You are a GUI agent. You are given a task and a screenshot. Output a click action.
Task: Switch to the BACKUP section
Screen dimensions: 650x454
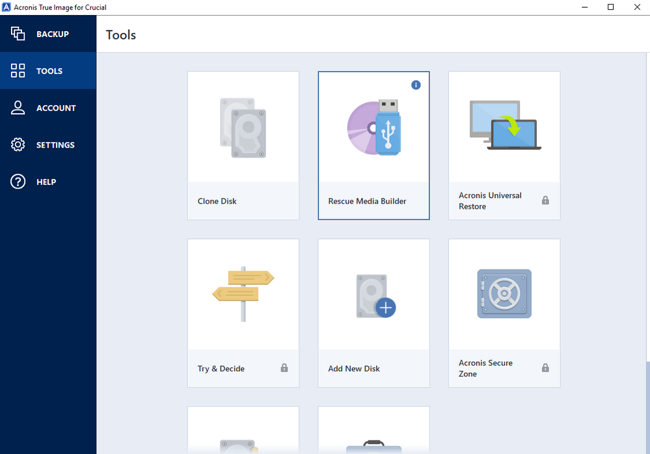tap(48, 33)
